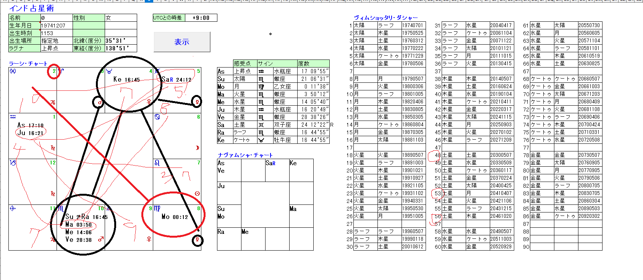Click the Aquarius symbol above As 17:10
The width and height of the screenshot is (643, 280).
pyautogui.click(x=13, y=117)
